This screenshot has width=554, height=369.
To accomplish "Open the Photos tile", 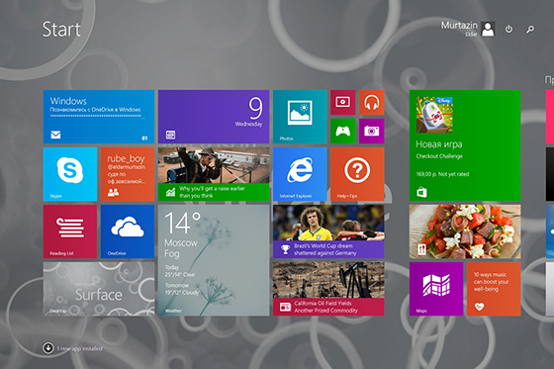I will [x=300, y=117].
